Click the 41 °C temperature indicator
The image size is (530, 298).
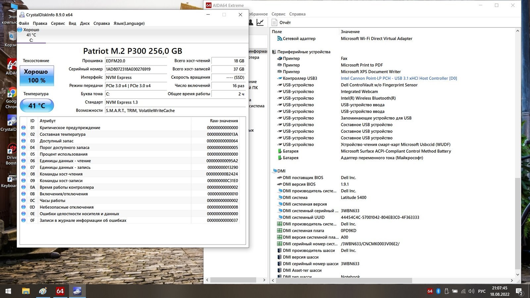click(x=36, y=106)
